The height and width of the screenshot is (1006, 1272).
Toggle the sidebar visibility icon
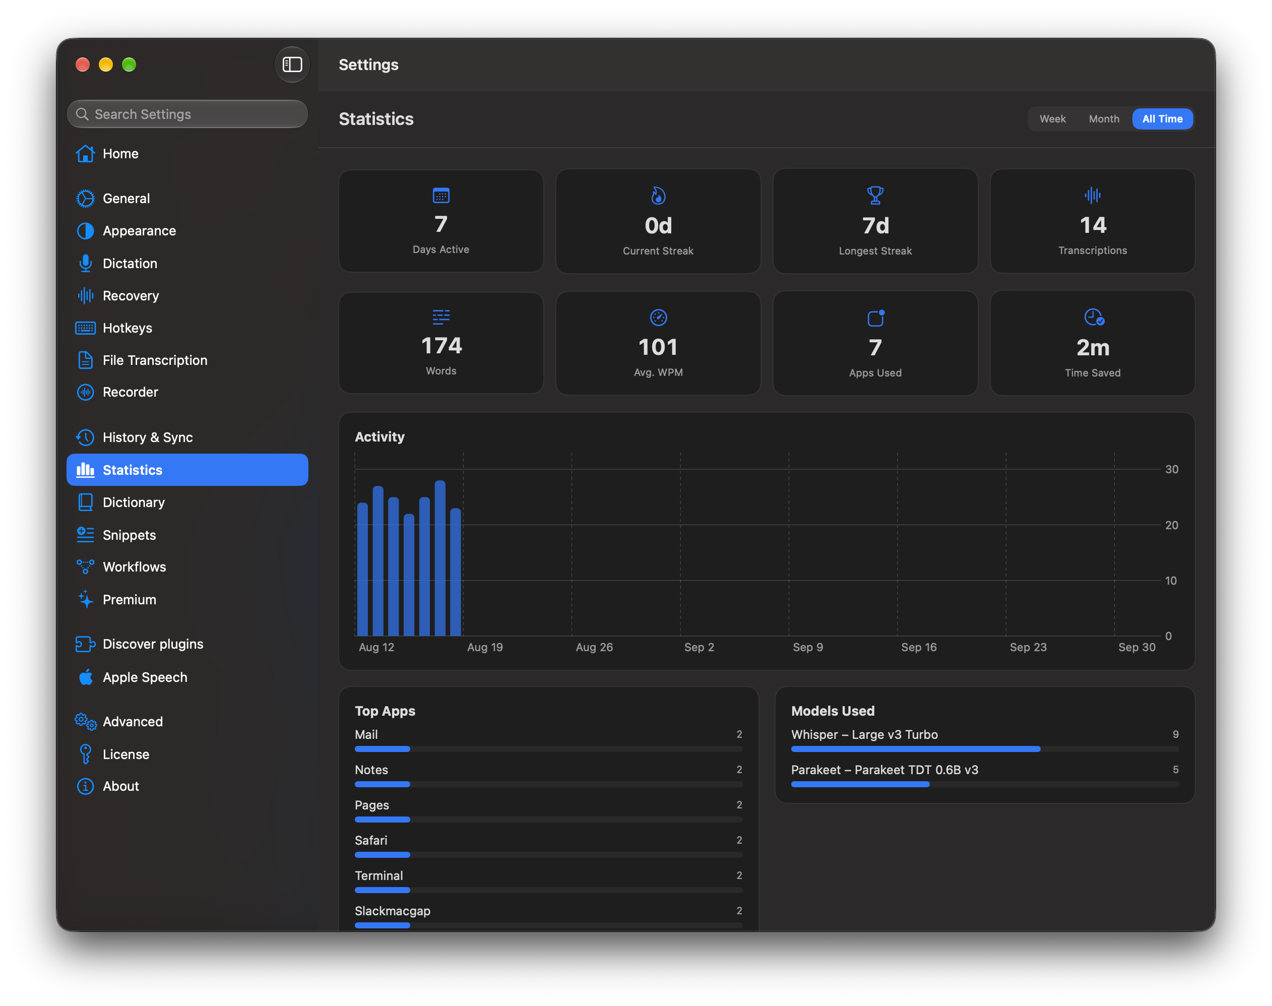[292, 64]
